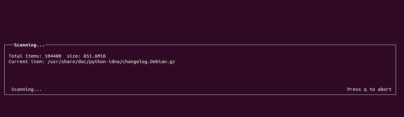The image size is (404, 117).
Task: Click the "Current item:" label
Action: click(27, 62)
